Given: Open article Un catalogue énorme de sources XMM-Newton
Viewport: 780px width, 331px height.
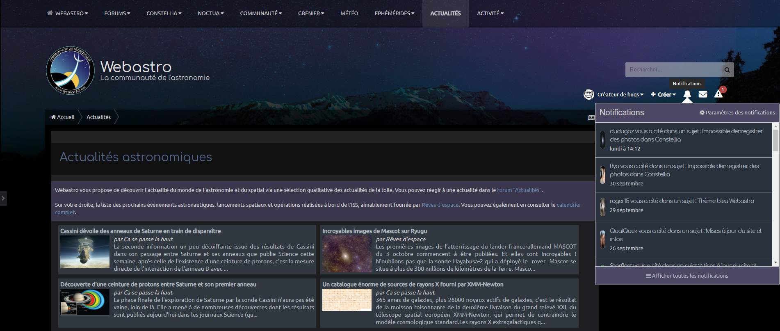Looking at the screenshot, I should pyautogui.click(x=413, y=284).
